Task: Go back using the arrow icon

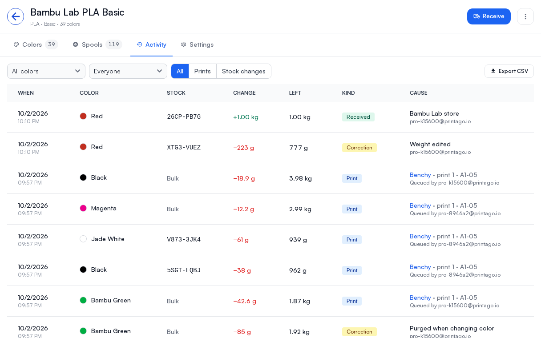Action: [16, 16]
